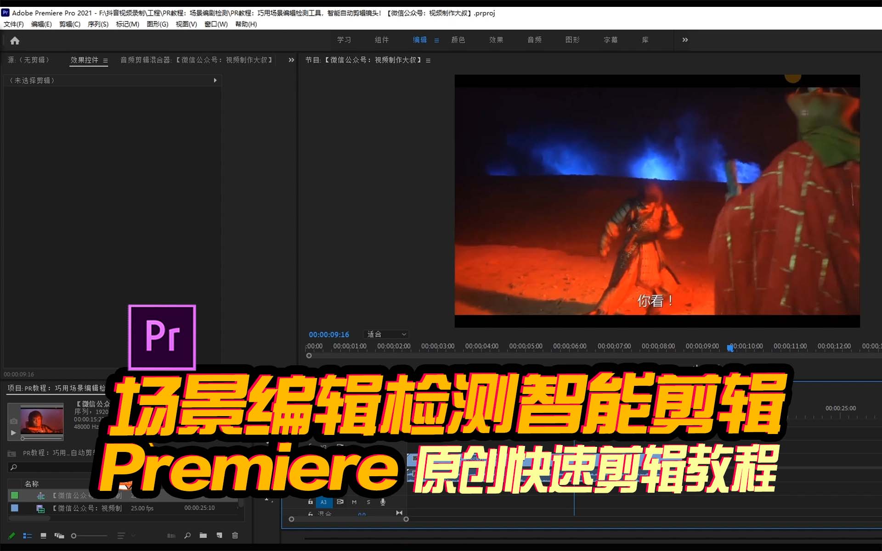
Task: Click the program monitor zoom scroll handle
Action: (x=309, y=356)
